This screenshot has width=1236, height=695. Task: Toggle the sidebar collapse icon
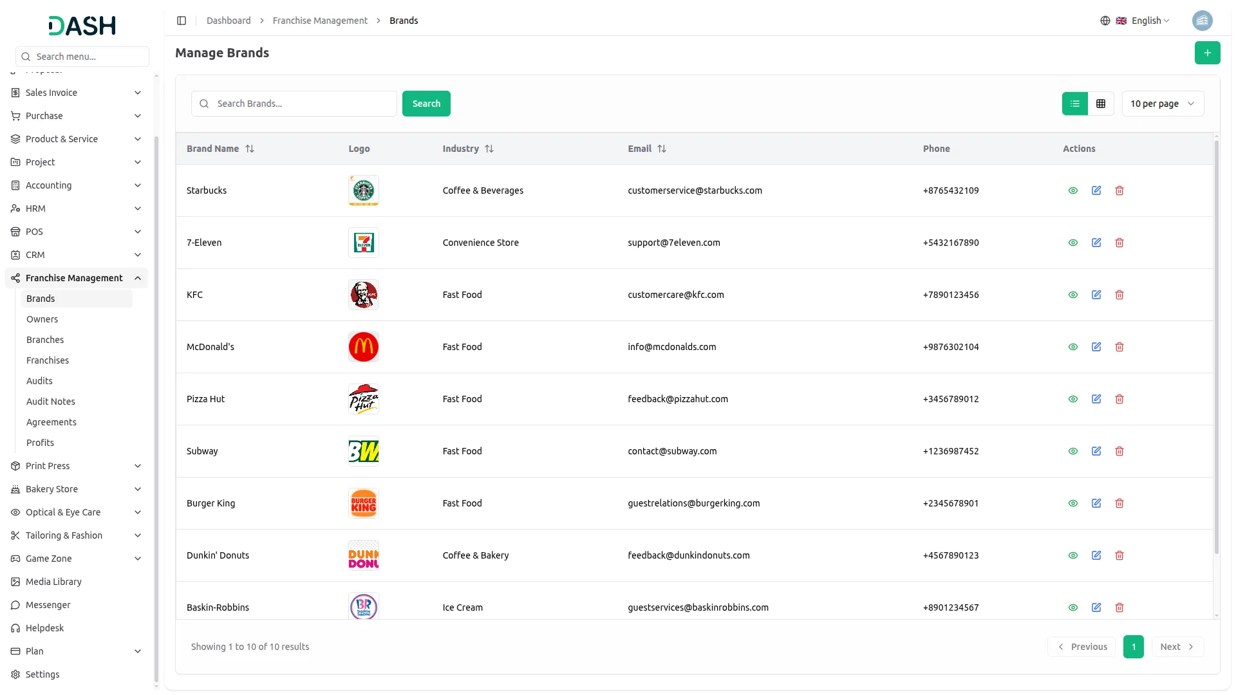tap(182, 21)
